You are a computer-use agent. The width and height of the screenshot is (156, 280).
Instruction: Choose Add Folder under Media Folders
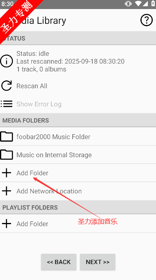pos(78,173)
